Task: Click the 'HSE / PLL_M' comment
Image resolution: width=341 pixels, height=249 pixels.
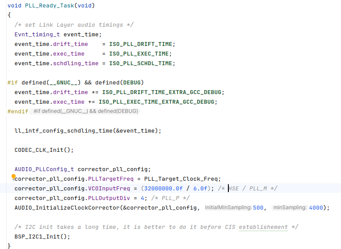Action: tap(248, 188)
